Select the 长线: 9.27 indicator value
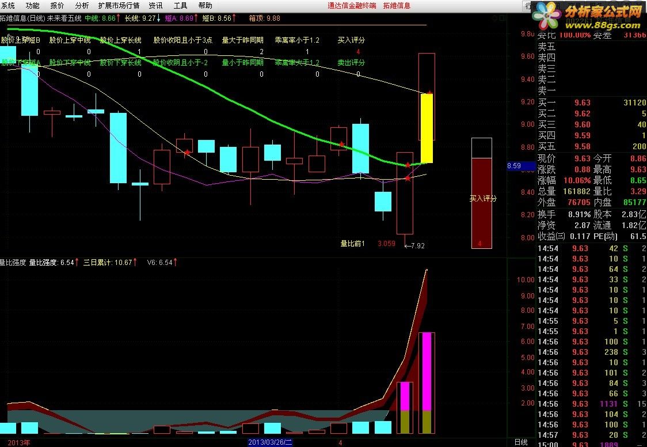 [x=143, y=18]
